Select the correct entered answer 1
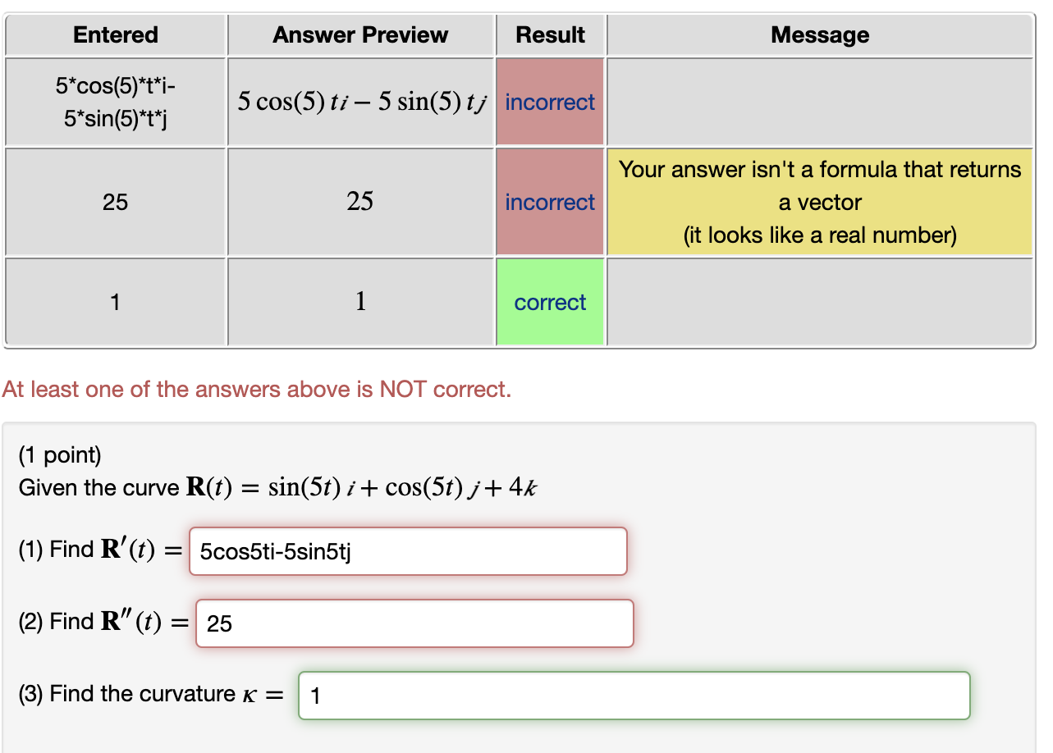Screen dimensions: 1053x753 (x=115, y=302)
